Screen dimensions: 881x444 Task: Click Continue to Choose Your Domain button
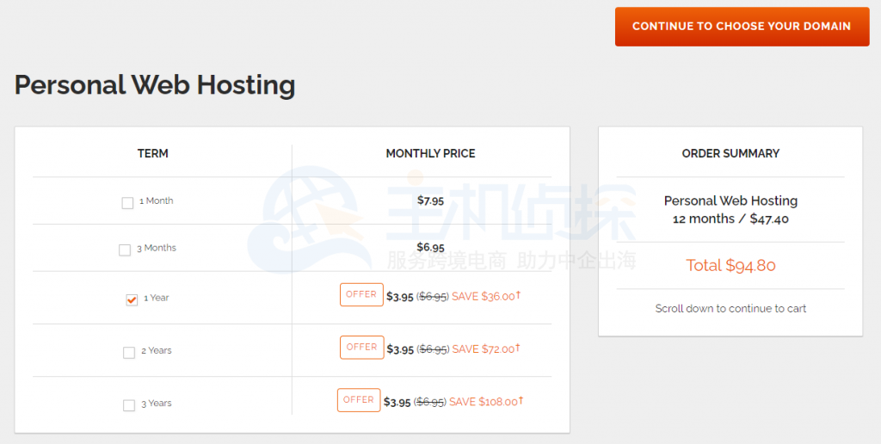(742, 27)
